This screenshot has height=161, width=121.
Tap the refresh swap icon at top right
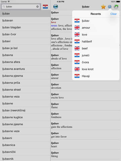pos(116,7)
